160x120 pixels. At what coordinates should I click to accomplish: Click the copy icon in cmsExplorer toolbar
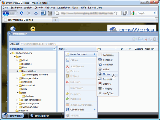(x=150, y=39)
